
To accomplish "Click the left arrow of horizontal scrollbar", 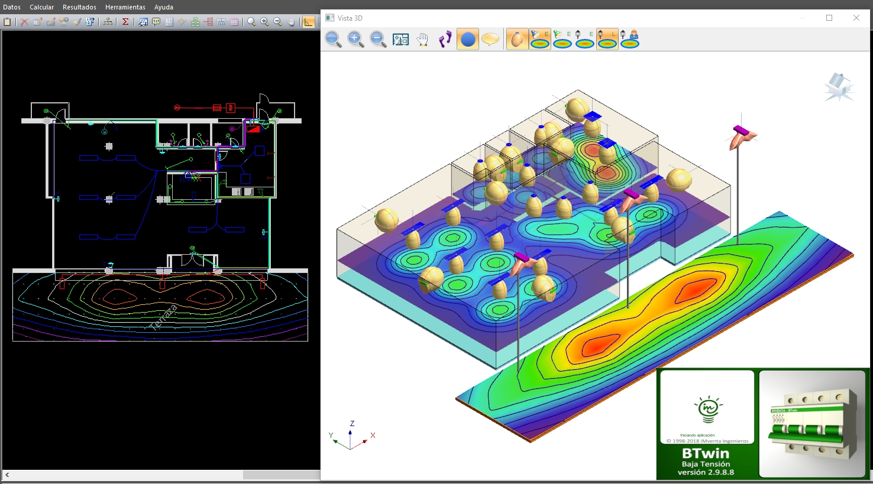I will [x=7, y=475].
